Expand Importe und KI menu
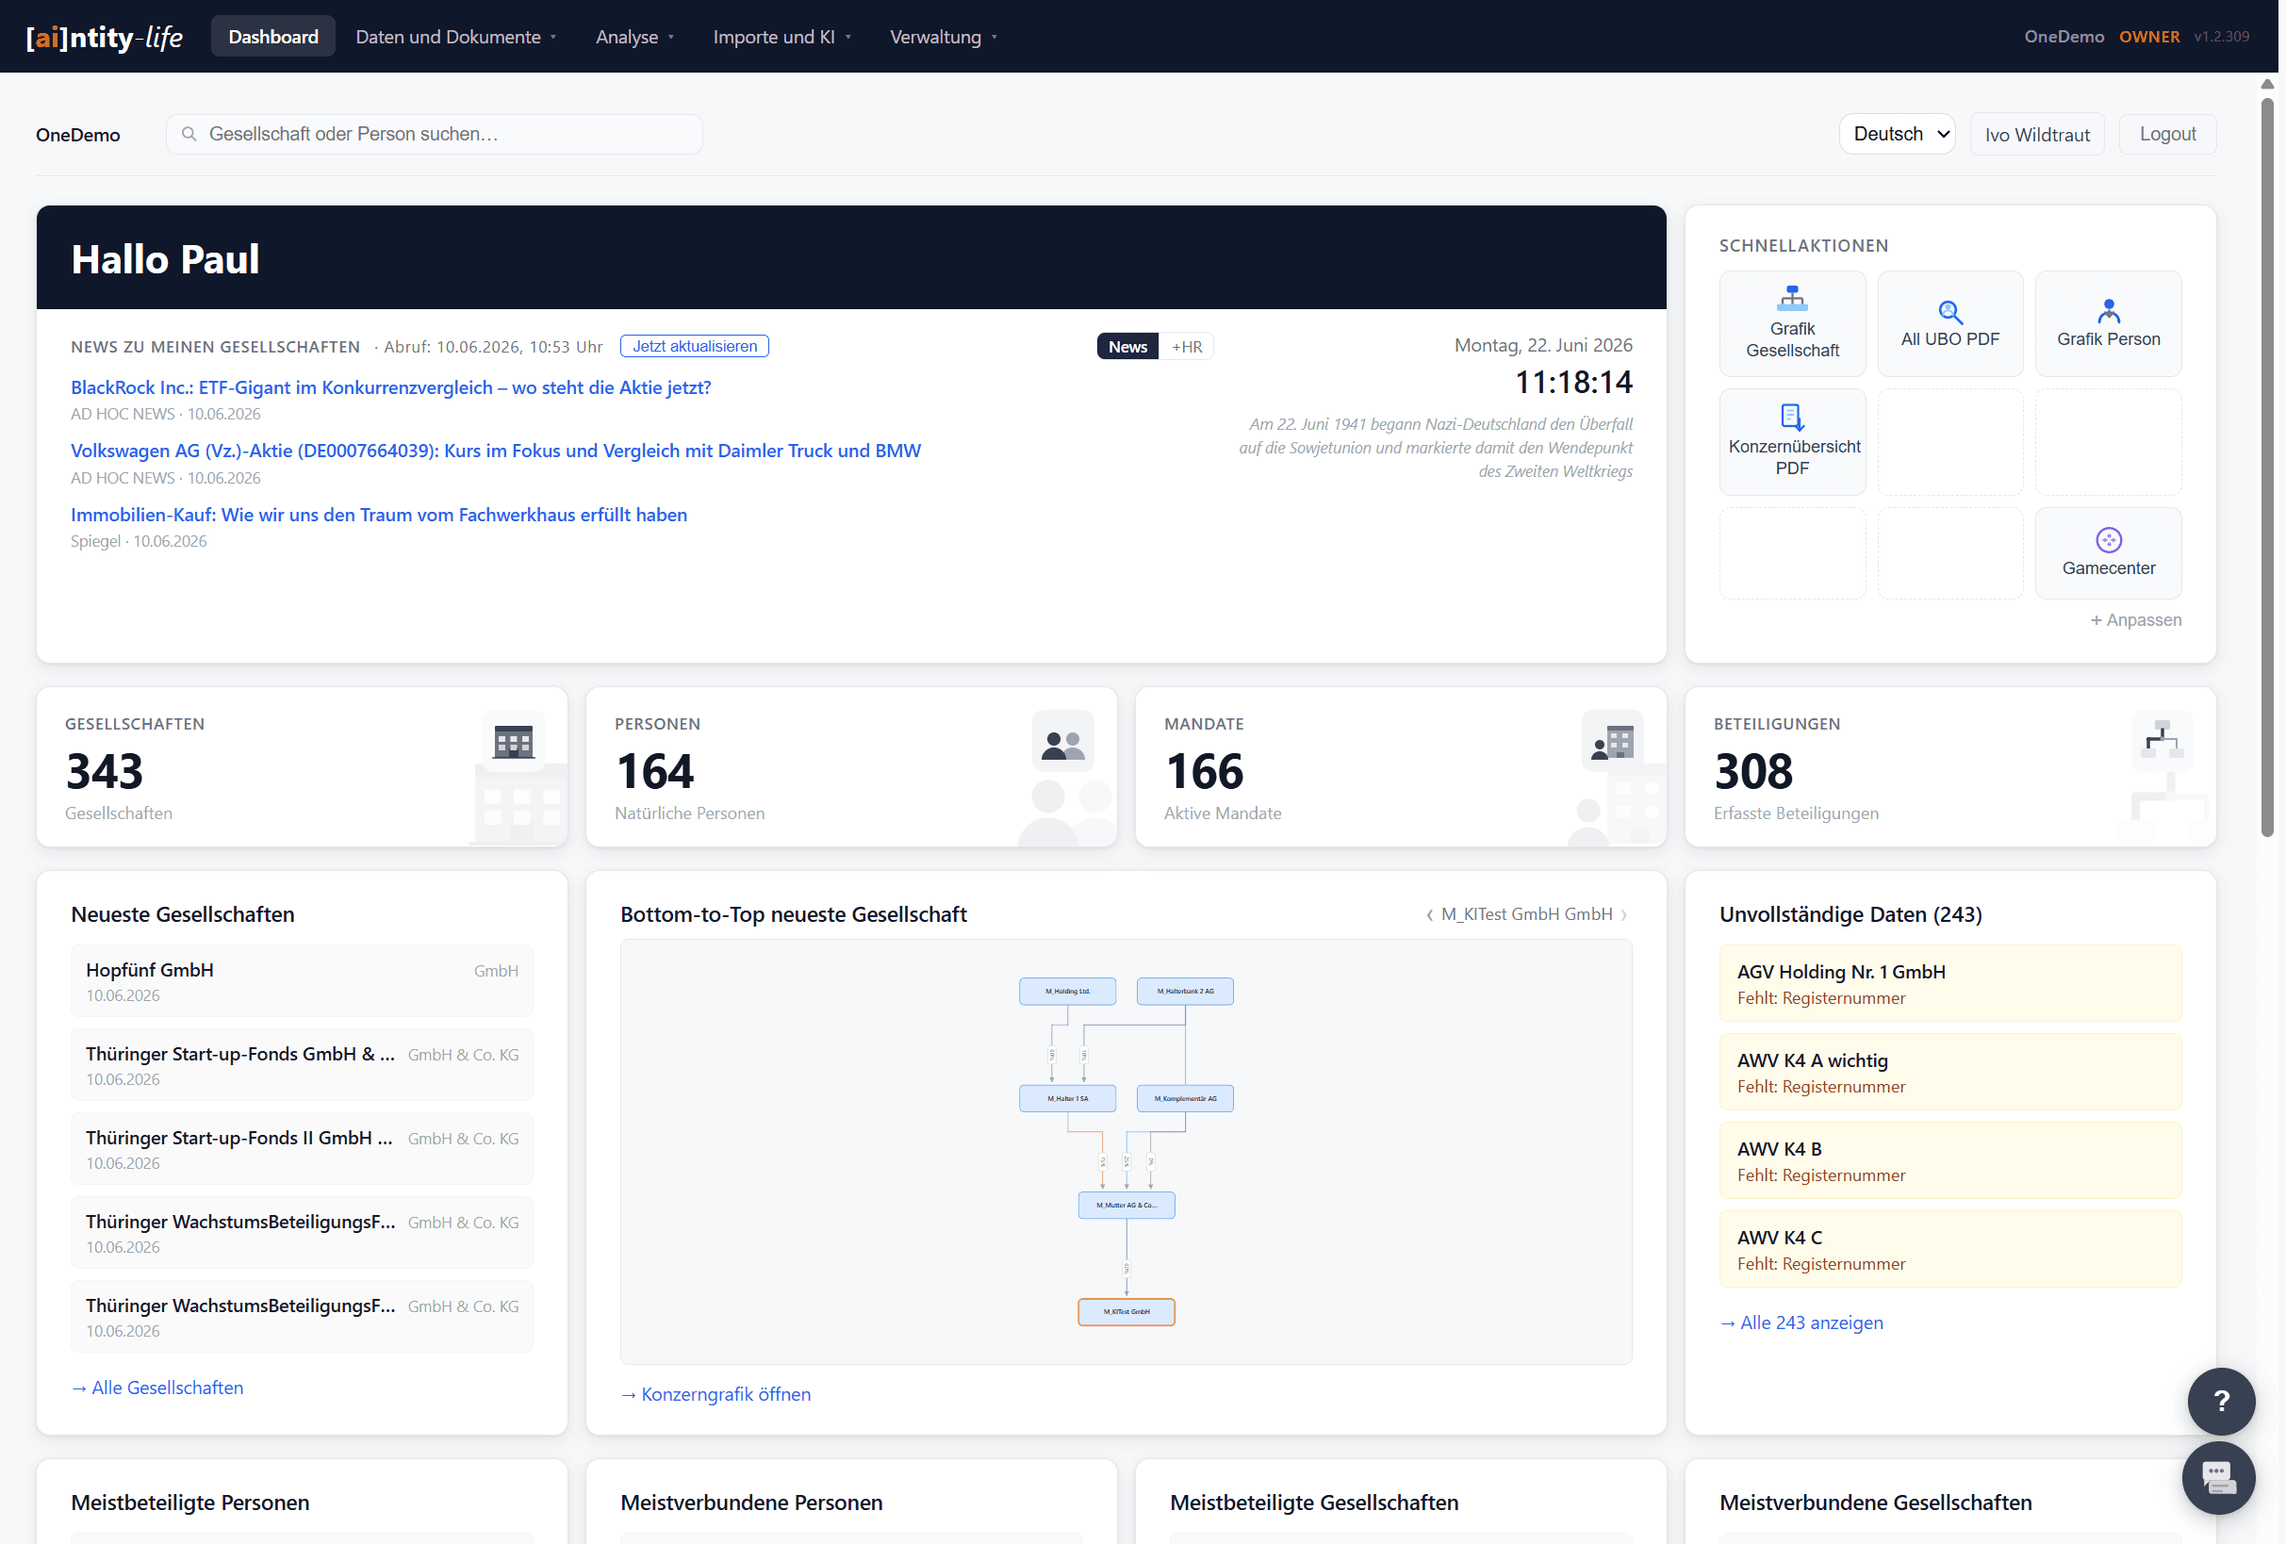The width and height of the screenshot is (2286, 1544). 781,37
